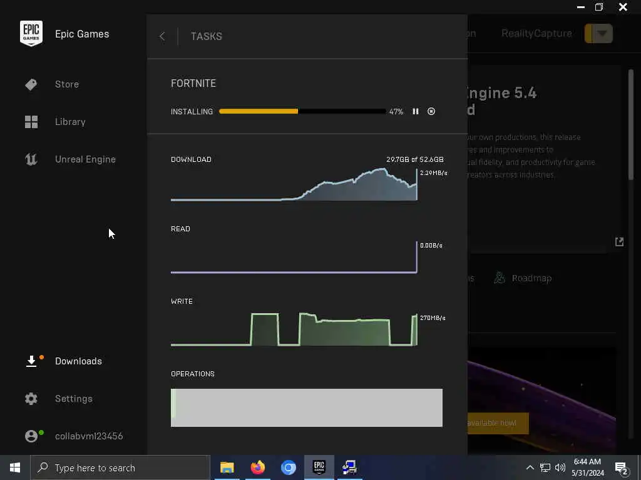
Task: Open the Library section
Action: tap(70, 122)
